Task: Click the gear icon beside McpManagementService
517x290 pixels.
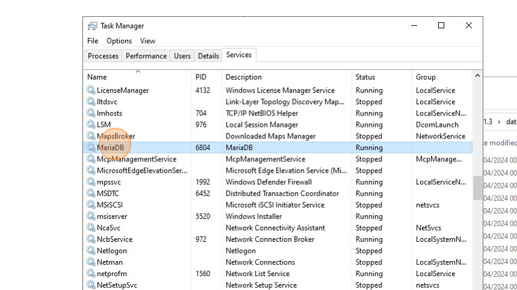Action: click(x=91, y=159)
